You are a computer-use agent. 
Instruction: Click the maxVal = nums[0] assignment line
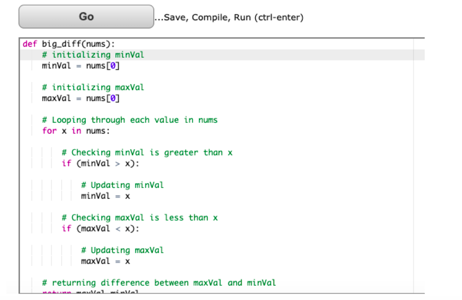click(80, 98)
